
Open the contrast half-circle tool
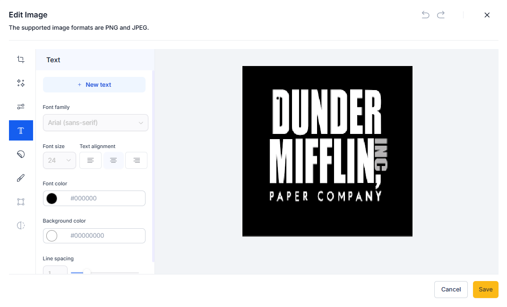[x=21, y=225]
